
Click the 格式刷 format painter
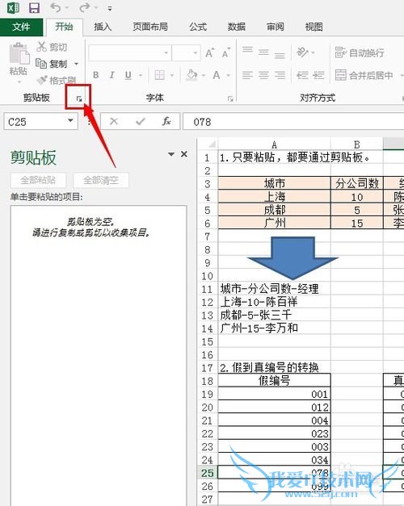click(56, 80)
